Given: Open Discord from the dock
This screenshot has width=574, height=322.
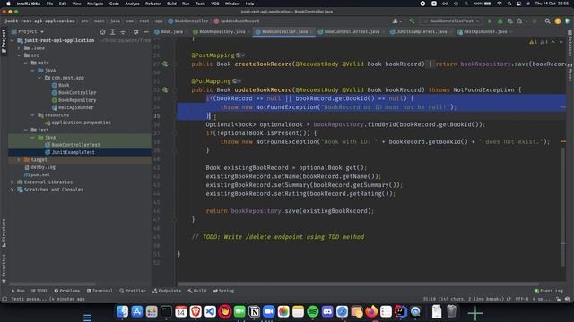Looking at the screenshot, I should coord(327,311).
